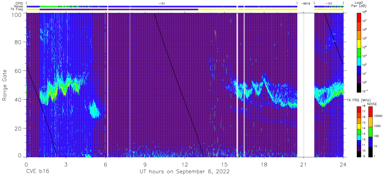Click the strong echo patch near 5 UT

[94, 110]
